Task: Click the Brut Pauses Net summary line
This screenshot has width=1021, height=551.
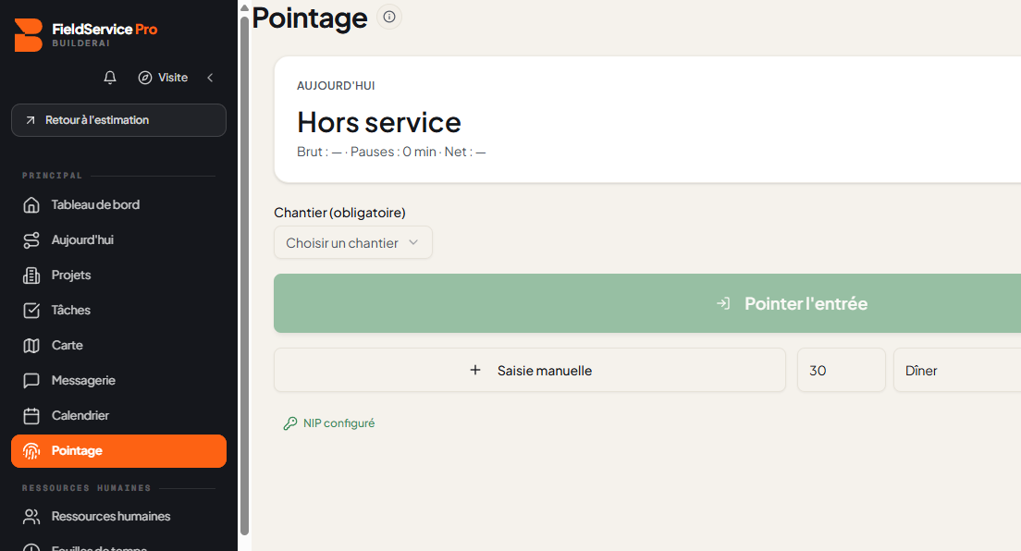Action: [391, 152]
